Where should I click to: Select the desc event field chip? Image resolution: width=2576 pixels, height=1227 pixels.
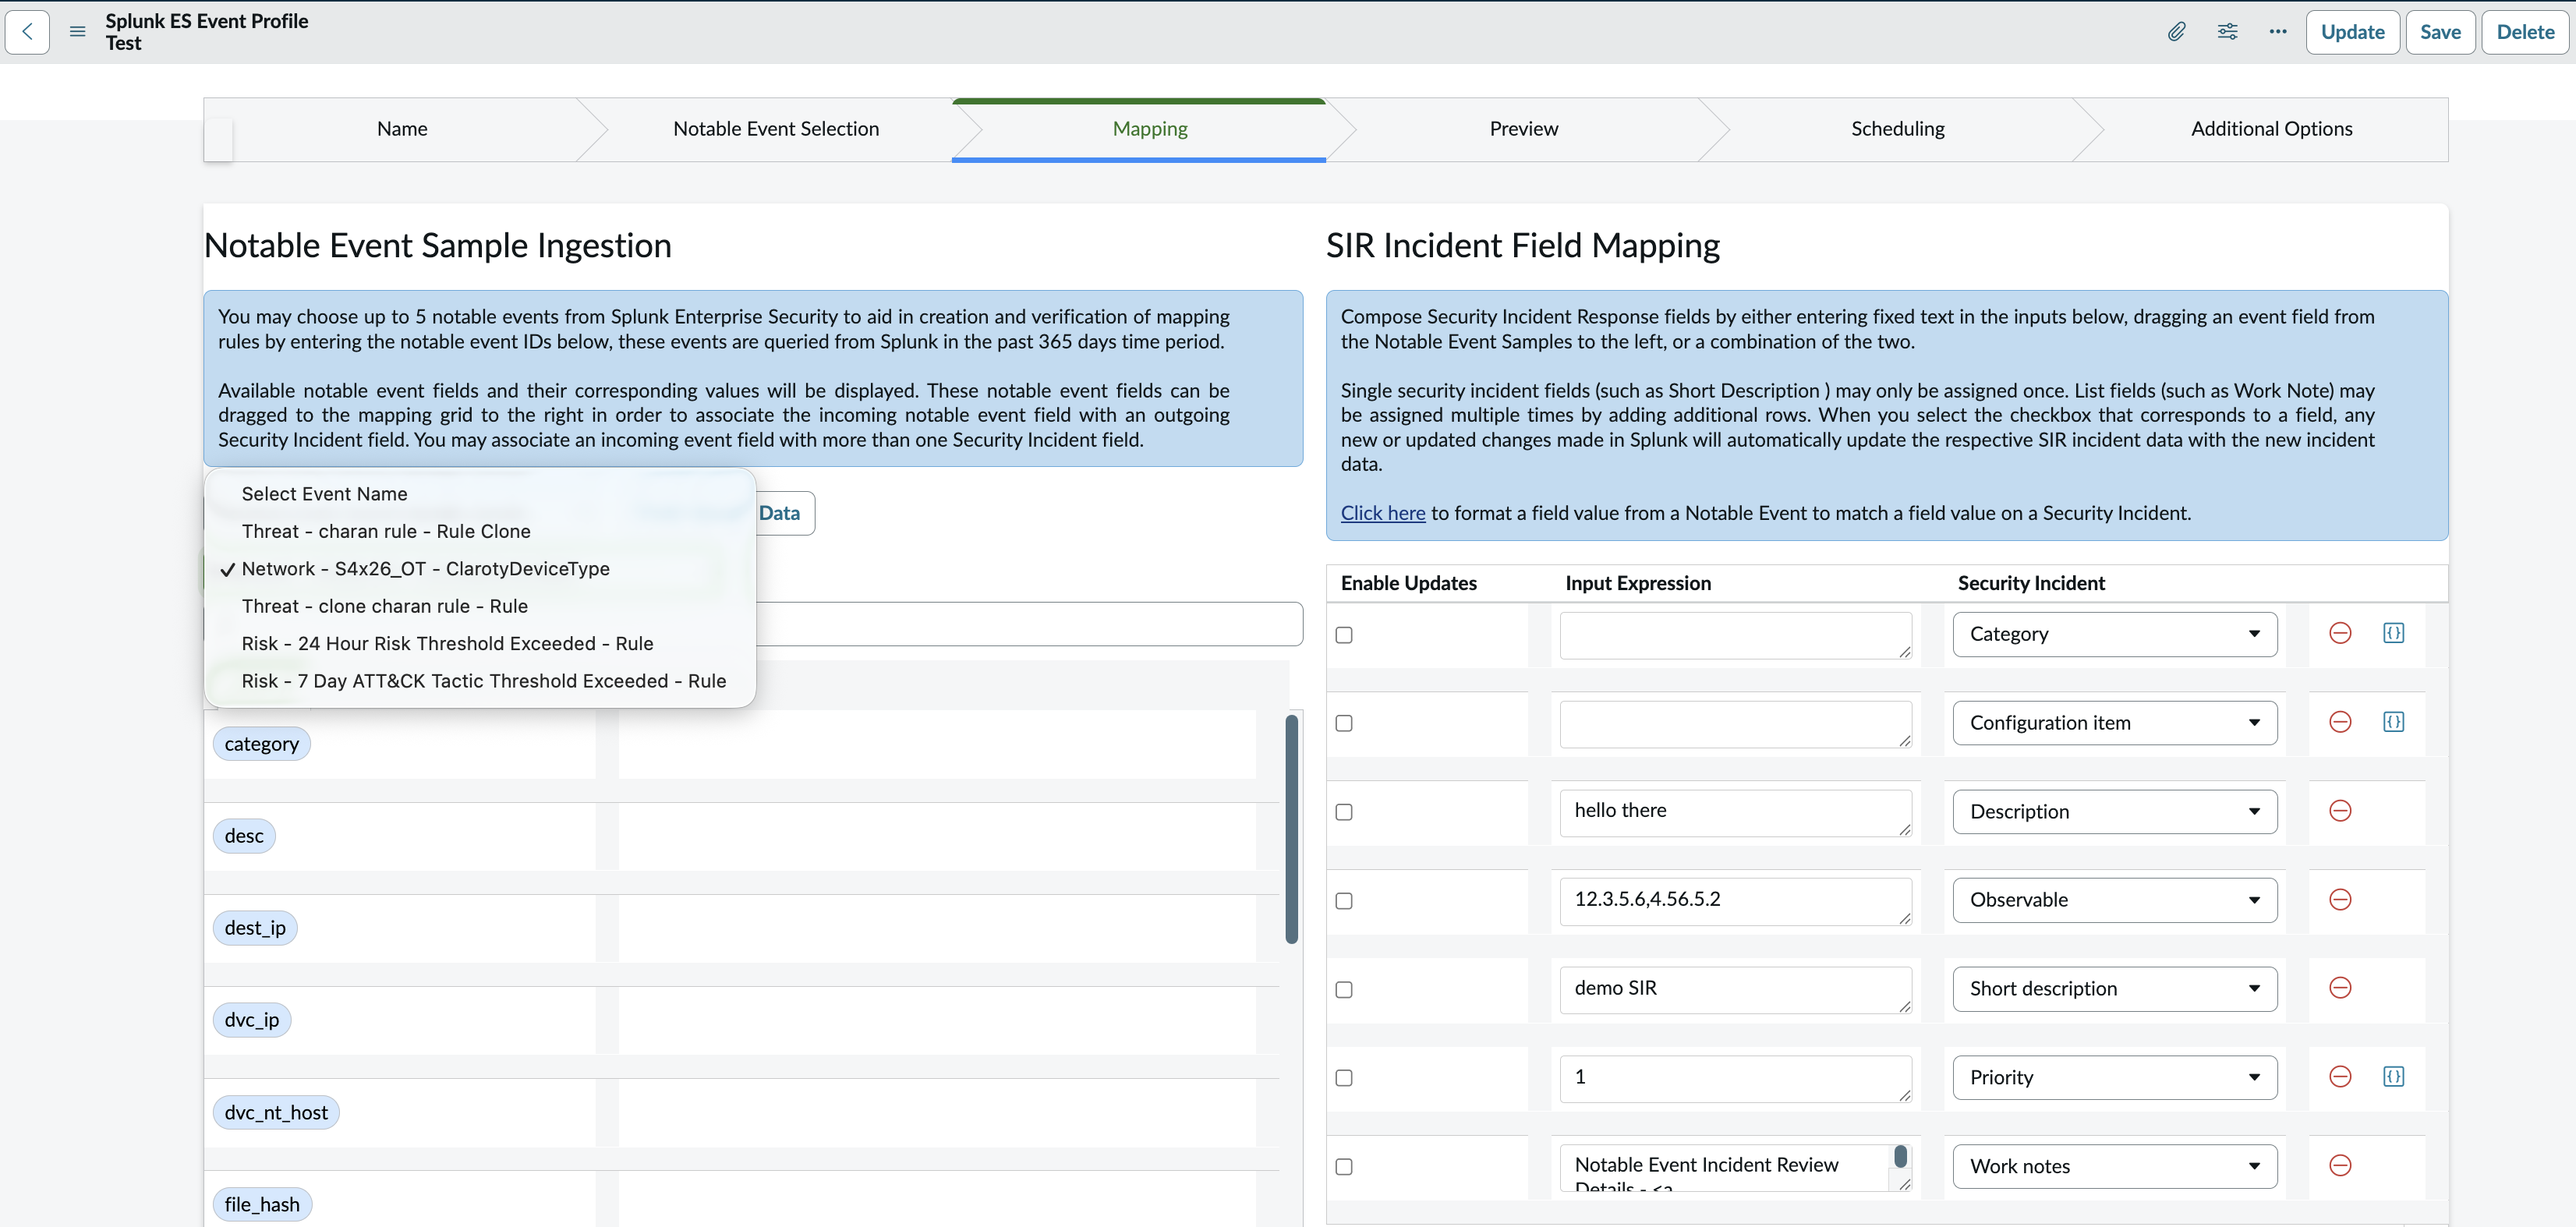(x=244, y=836)
